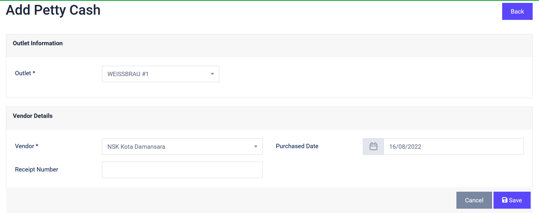Expand the Outlet dropdown arrow
The width and height of the screenshot is (539, 213).
pos(212,74)
